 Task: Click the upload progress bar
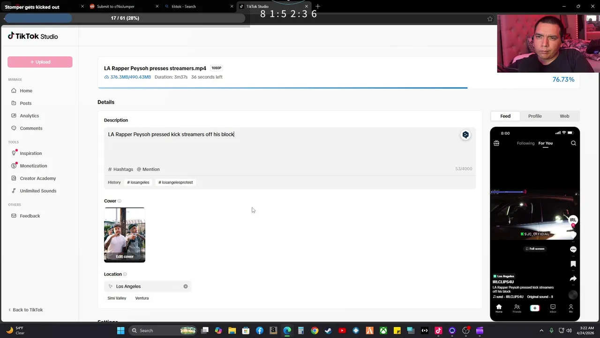pos(338,87)
